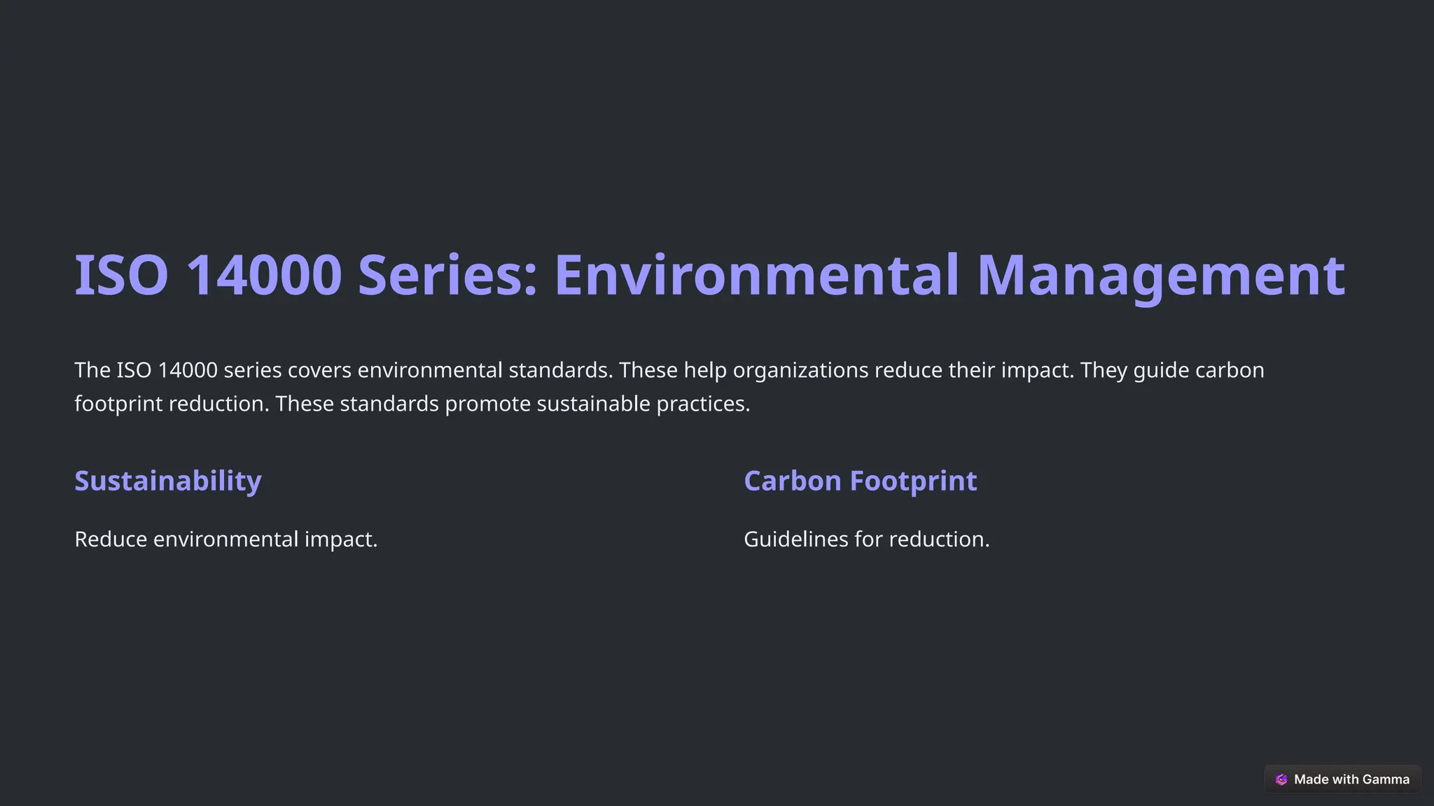Click the Sustainability heading
The image size is (1434, 806).
(168, 481)
